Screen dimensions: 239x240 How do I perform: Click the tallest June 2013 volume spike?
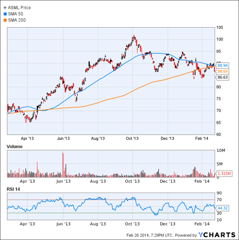pos(63,165)
